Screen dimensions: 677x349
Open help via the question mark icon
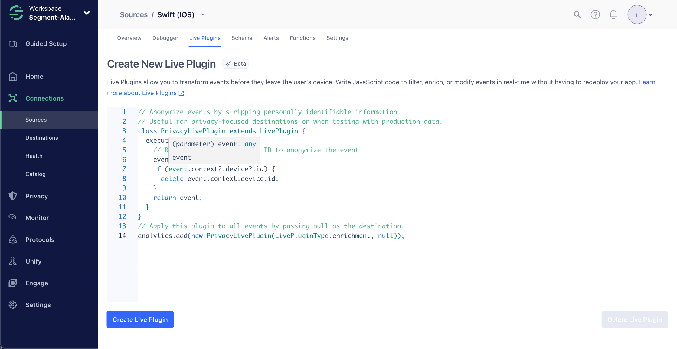[x=595, y=14]
